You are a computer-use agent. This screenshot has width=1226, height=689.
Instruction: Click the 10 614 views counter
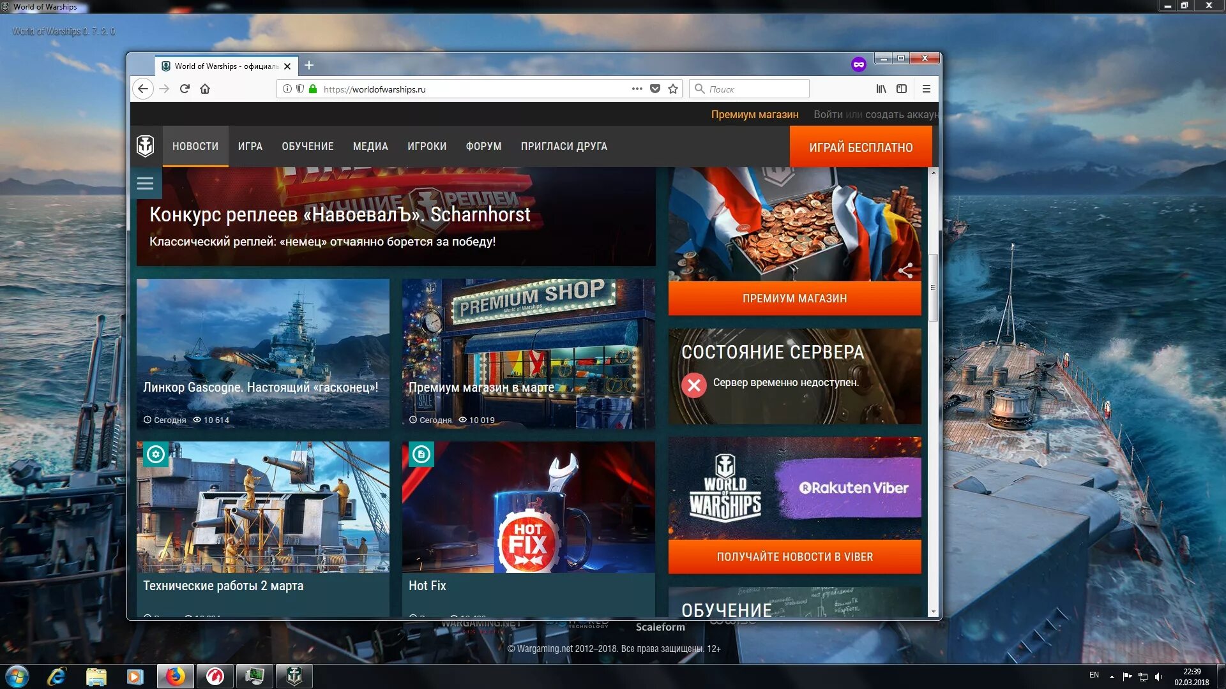coord(211,420)
